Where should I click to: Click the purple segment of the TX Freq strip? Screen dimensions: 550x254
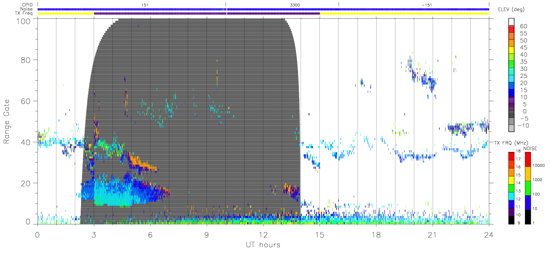pos(206,13)
